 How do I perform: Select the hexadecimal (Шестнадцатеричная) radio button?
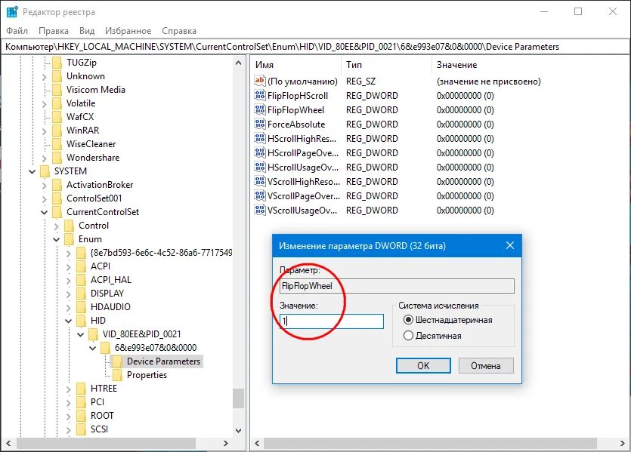(x=408, y=320)
